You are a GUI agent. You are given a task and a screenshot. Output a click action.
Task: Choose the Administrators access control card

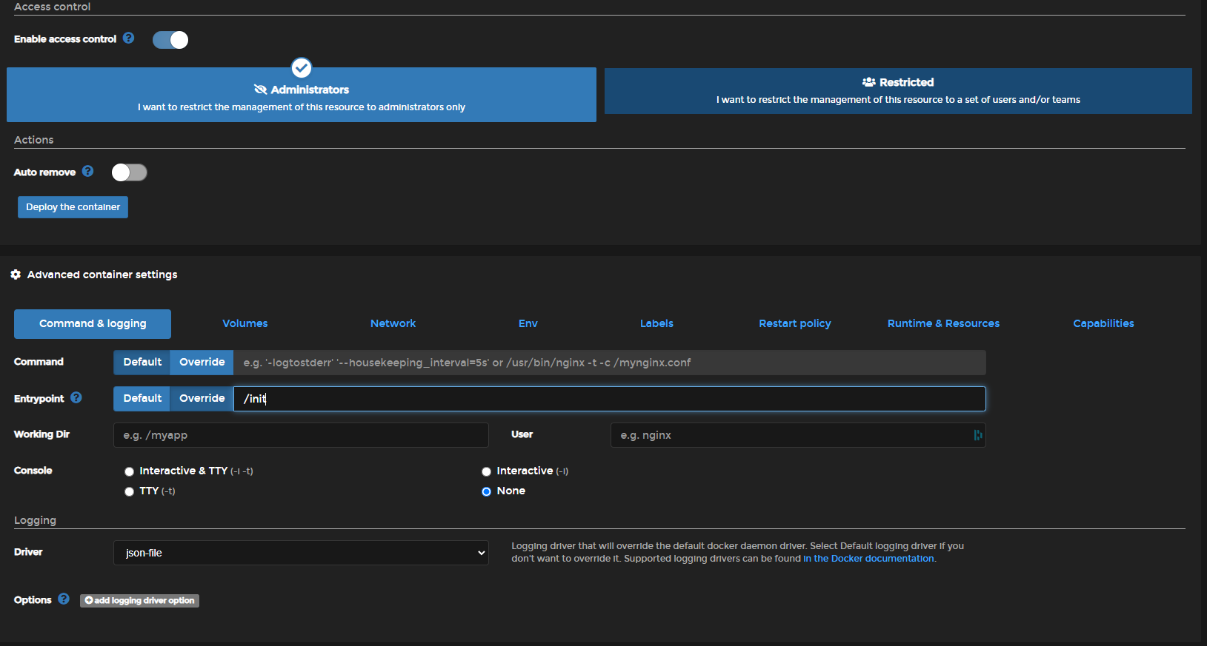(x=302, y=95)
